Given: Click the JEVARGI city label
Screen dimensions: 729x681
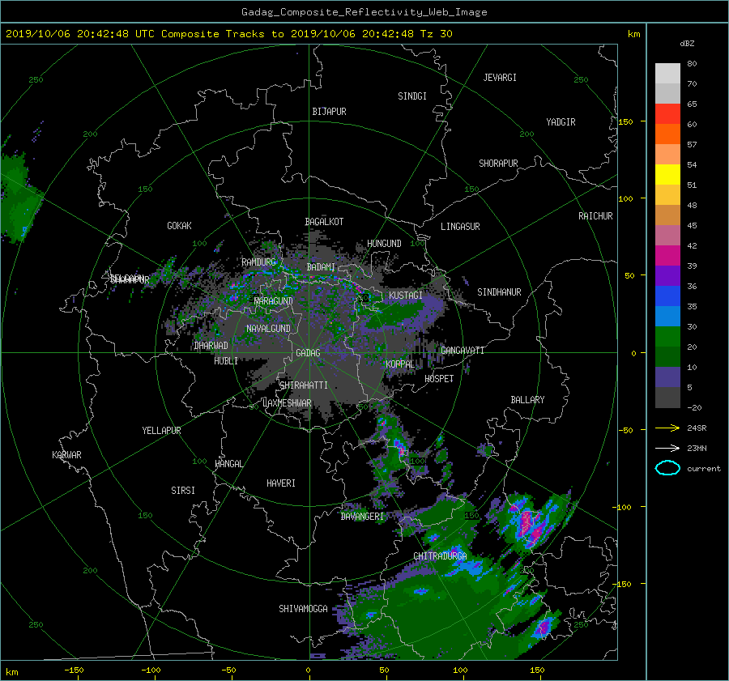Looking at the screenshot, I should pos(500,78).
